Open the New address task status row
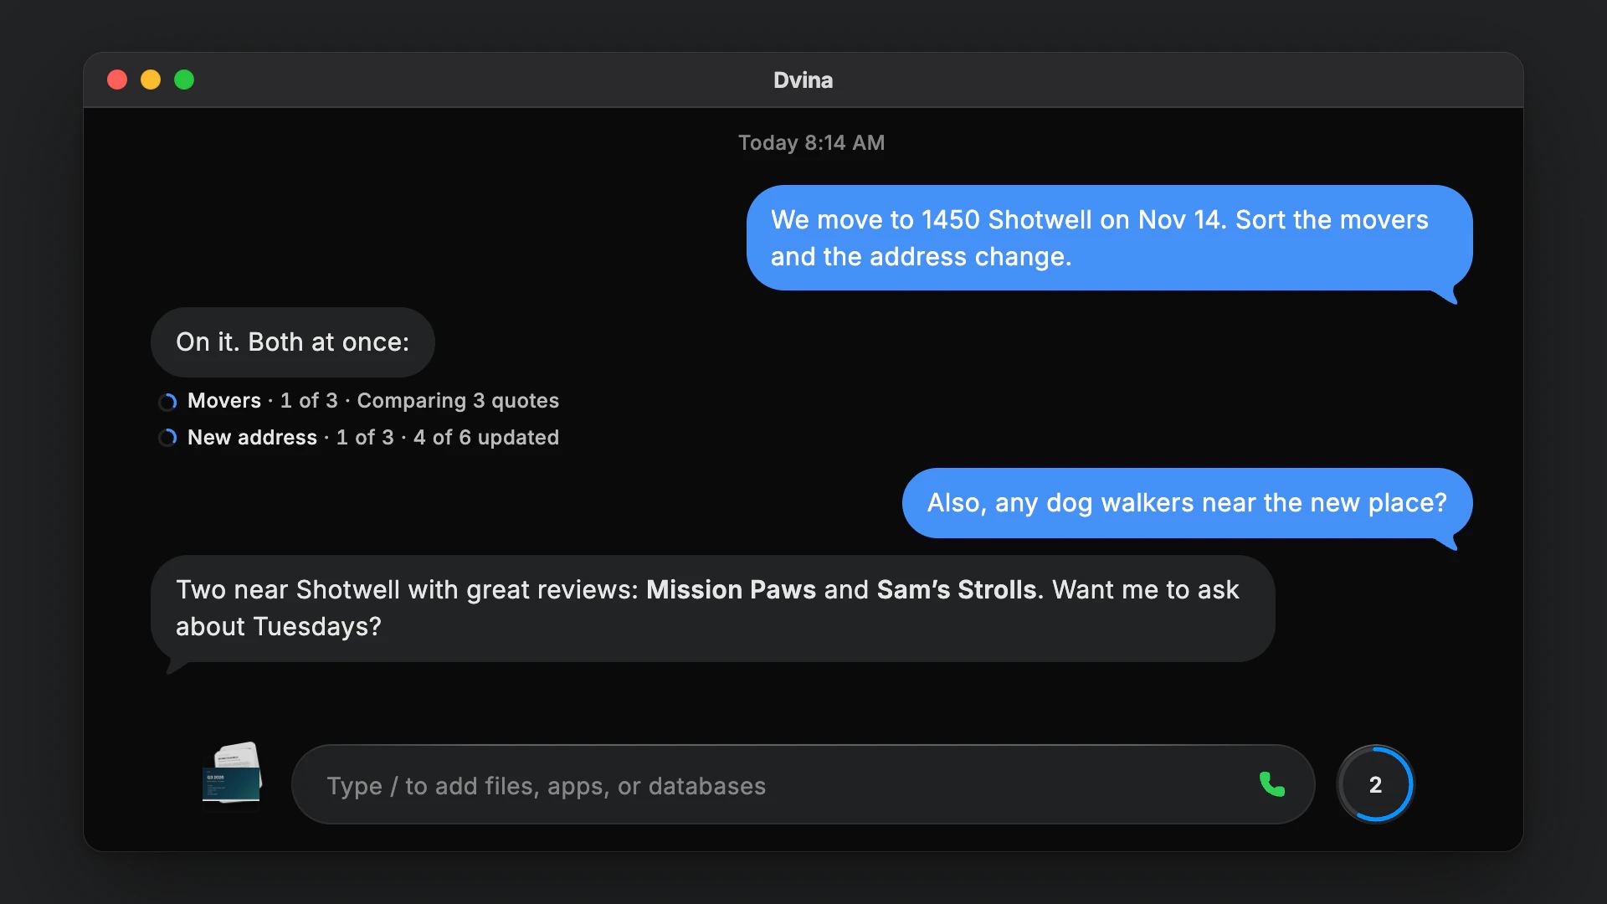The height and width of the screenshot is (904, 1607). 359,438
